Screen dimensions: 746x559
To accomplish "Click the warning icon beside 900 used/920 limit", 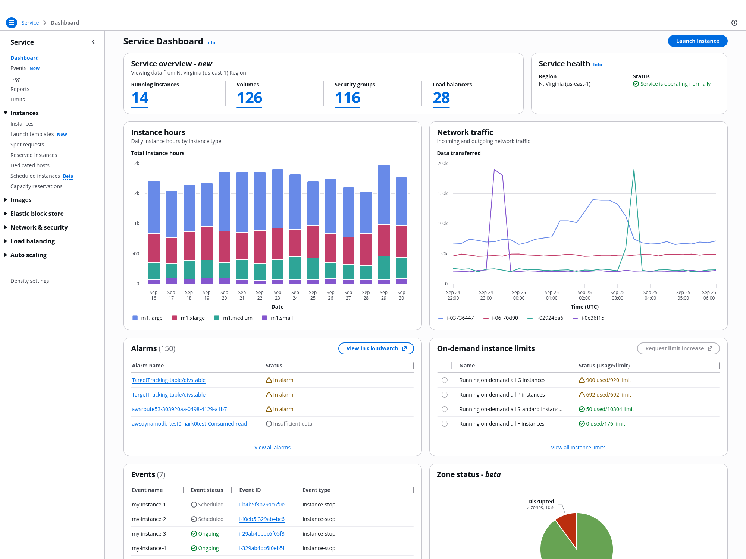I will tap(582, 380).
